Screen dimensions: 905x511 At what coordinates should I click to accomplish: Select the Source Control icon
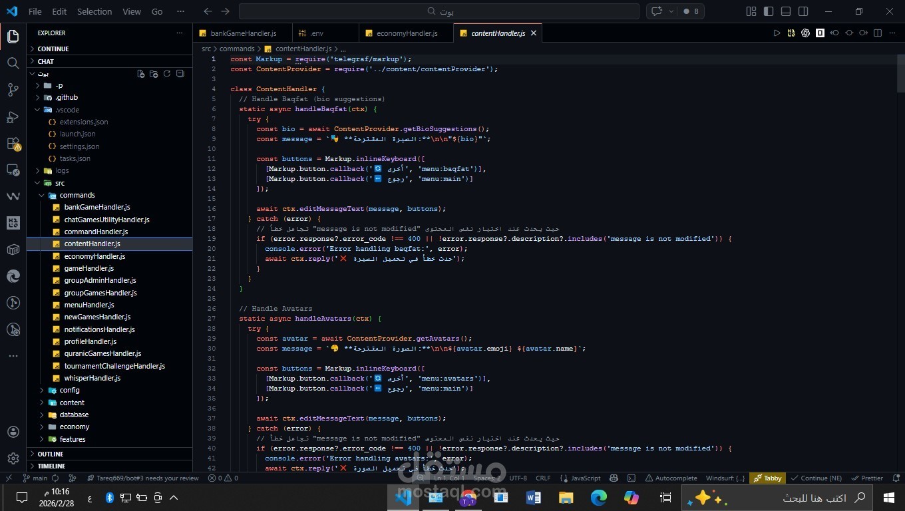coord(13,89)
